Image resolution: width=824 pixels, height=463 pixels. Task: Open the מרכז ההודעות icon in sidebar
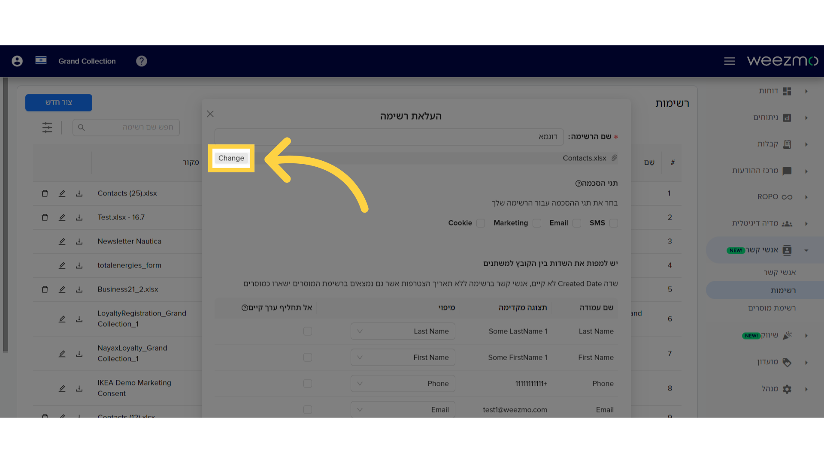786,170
